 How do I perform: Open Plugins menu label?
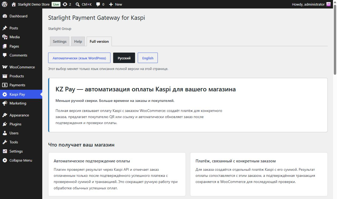[16, 124]
